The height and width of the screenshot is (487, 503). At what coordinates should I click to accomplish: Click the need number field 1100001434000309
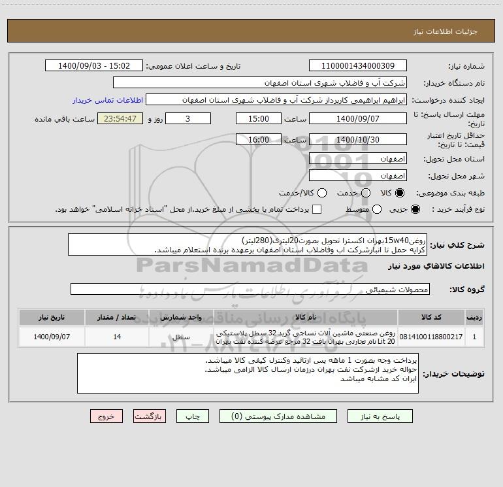coord(358,66)
